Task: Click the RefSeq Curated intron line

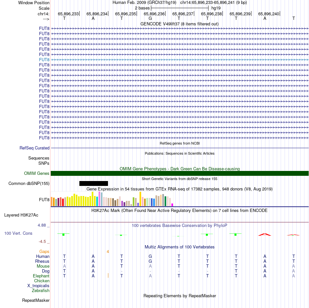Action: tap(180, 148)
